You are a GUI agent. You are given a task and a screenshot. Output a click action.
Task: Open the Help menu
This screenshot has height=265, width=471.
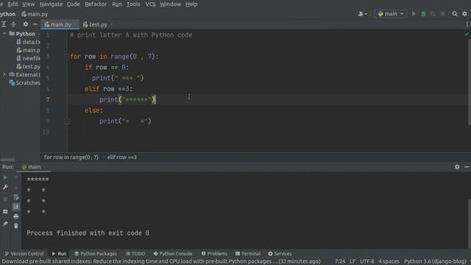(191, 4)
